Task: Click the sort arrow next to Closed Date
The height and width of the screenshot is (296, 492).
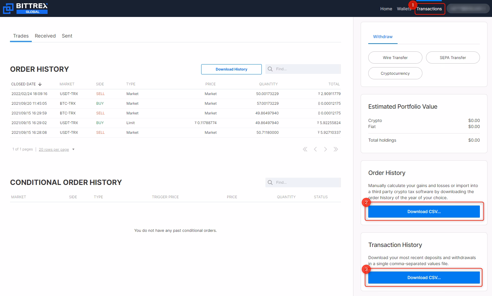Action: 40,84
